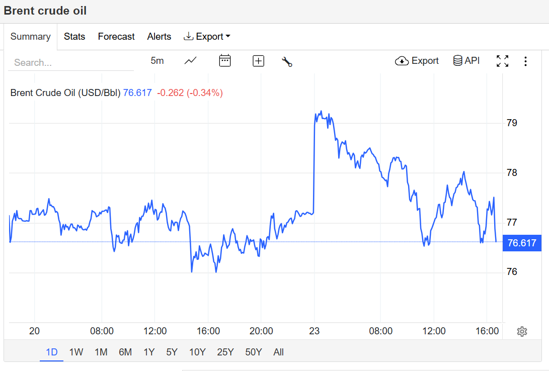Screen dimensions: 549x371
Task: Open the calendar date range picker
Action: pos(224,61)
